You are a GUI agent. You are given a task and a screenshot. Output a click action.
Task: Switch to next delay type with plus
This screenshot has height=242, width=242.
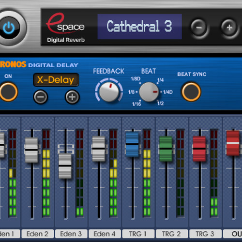72,97
